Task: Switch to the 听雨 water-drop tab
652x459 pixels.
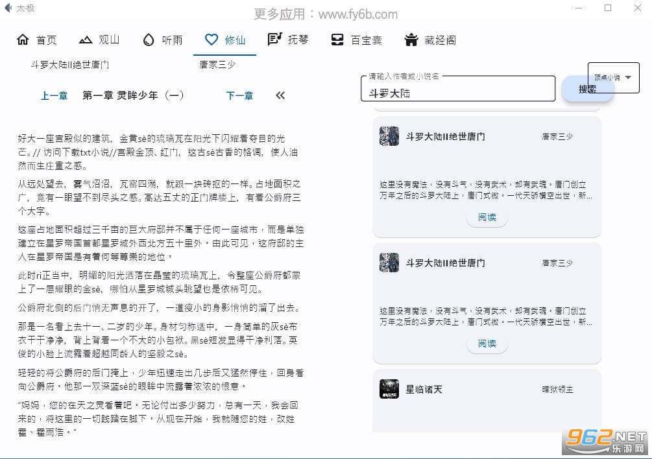Action: point(163,40)
